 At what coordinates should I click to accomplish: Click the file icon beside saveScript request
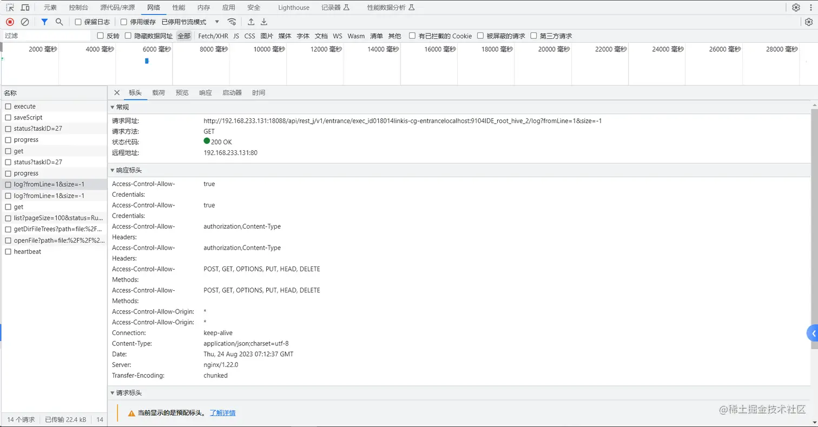coord(8,117)
